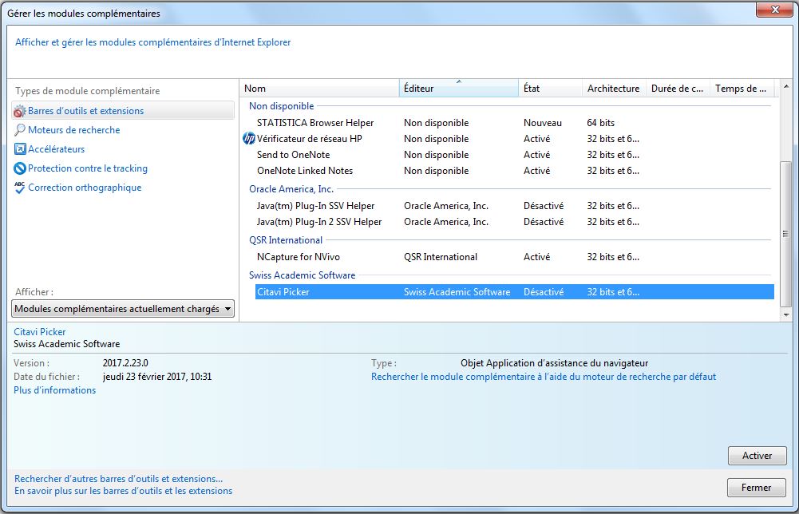799x514 pixels.
Task: Select OneNote Linked Notes add-on
Action: pos(515,171)
